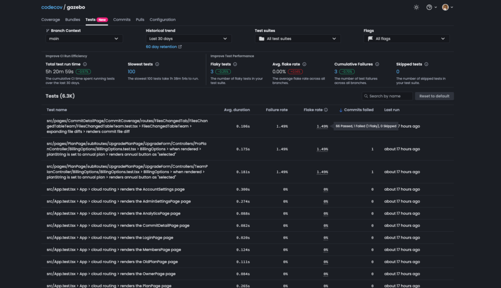
Task: Toggle sort on the Avg. duration column
Action: click(237, 110)
